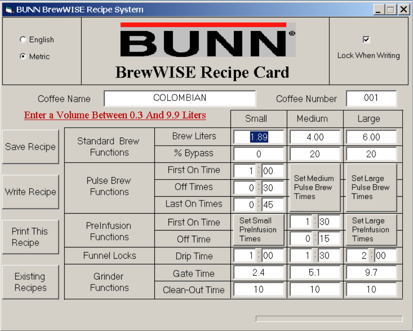
Task: Click the Coffee Number field 001
Action: [x=371, y=98]
